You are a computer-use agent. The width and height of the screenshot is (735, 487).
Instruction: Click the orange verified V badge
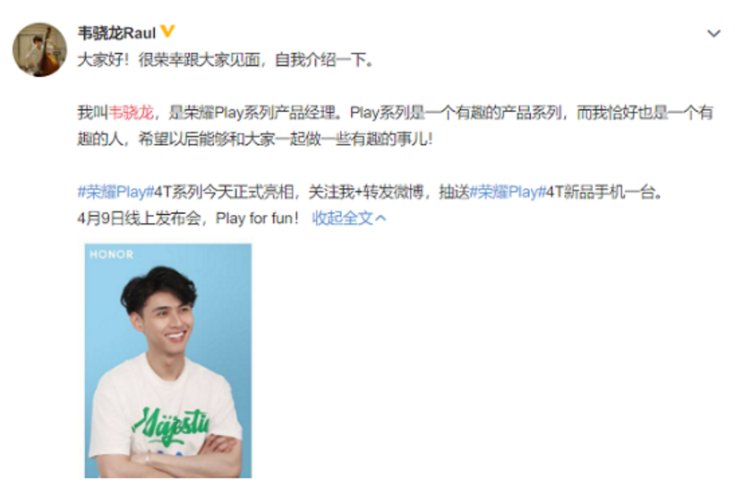[167, 31]
